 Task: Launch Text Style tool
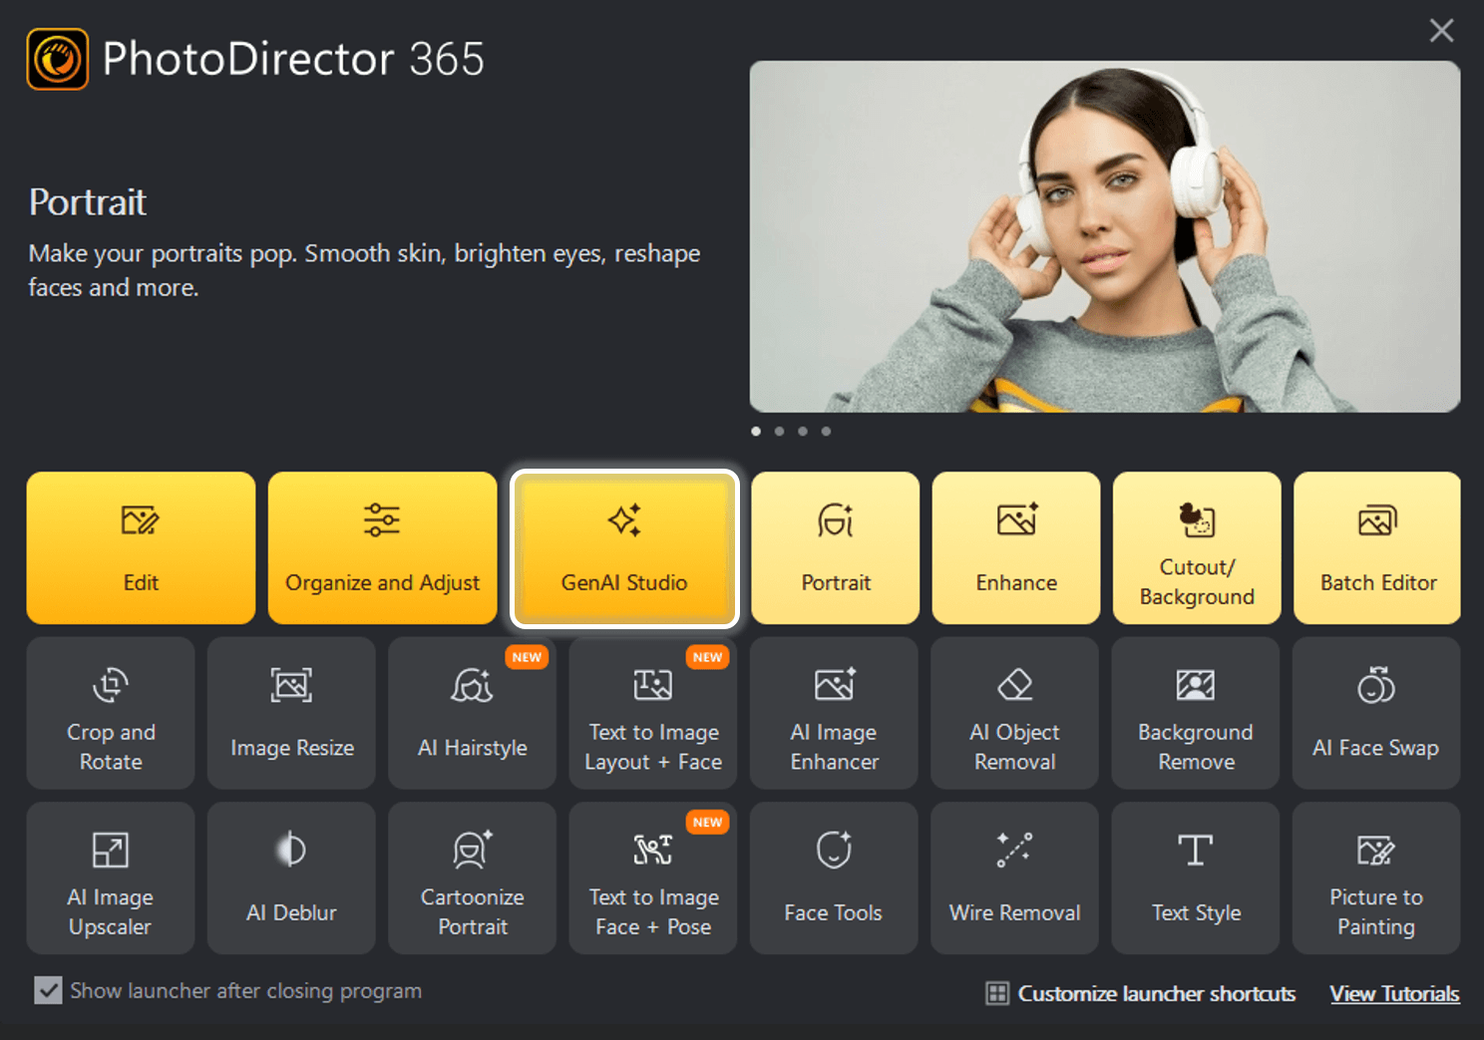coord(1196,878)
